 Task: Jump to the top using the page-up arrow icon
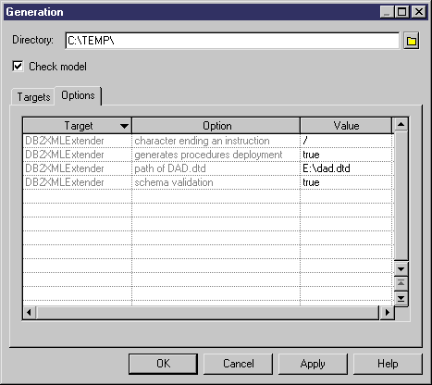click(x=401, y=283)
